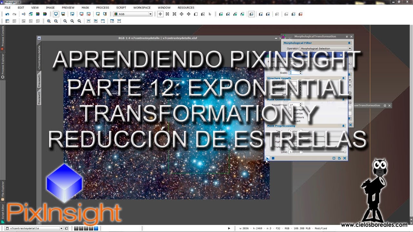Click the New Preview mode toolbar icon
Image resolution: width=413 pixels, height=232 pixels.
click(x=196, y=14)
